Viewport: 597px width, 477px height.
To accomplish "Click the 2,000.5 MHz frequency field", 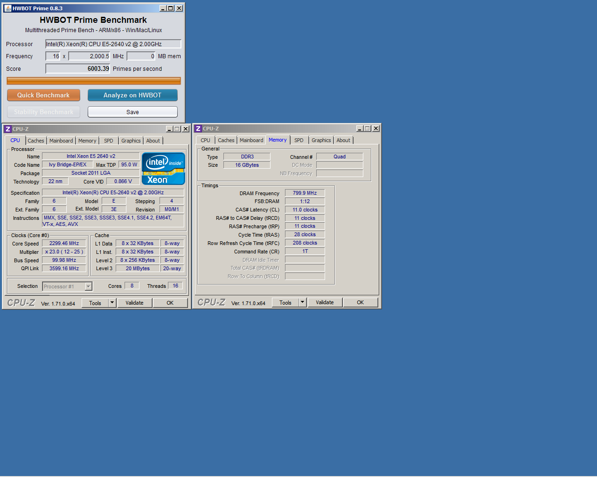I will [x=90, y=56].
